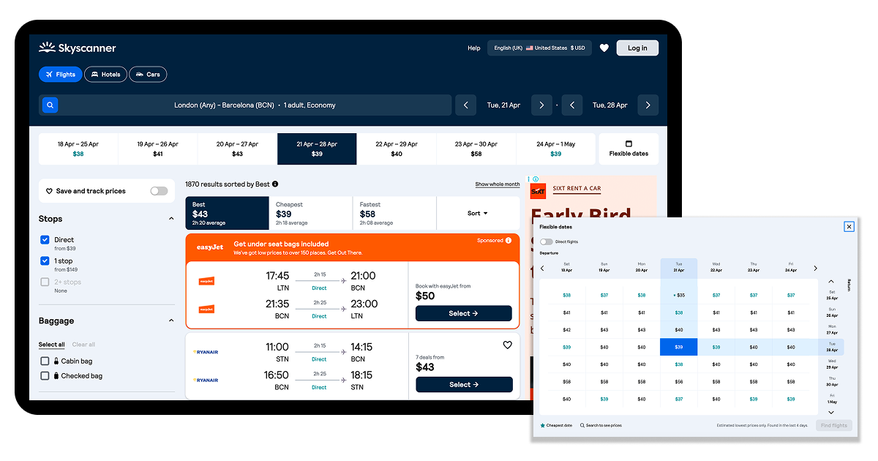This screenshot has height=461, width=878.
Task: Click the search magnifier icon
Action: click(x=50, y=105)
